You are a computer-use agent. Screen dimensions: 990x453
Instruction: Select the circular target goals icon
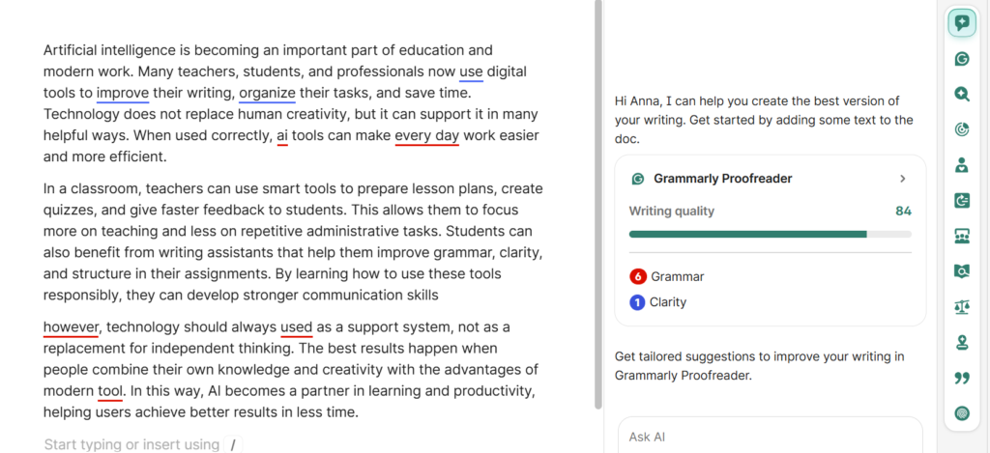tap(961, 129)
